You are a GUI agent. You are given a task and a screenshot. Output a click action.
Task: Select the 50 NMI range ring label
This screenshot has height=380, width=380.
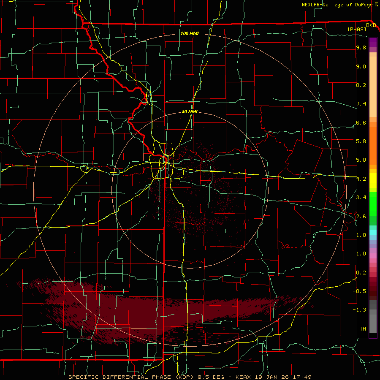point(190,111)
